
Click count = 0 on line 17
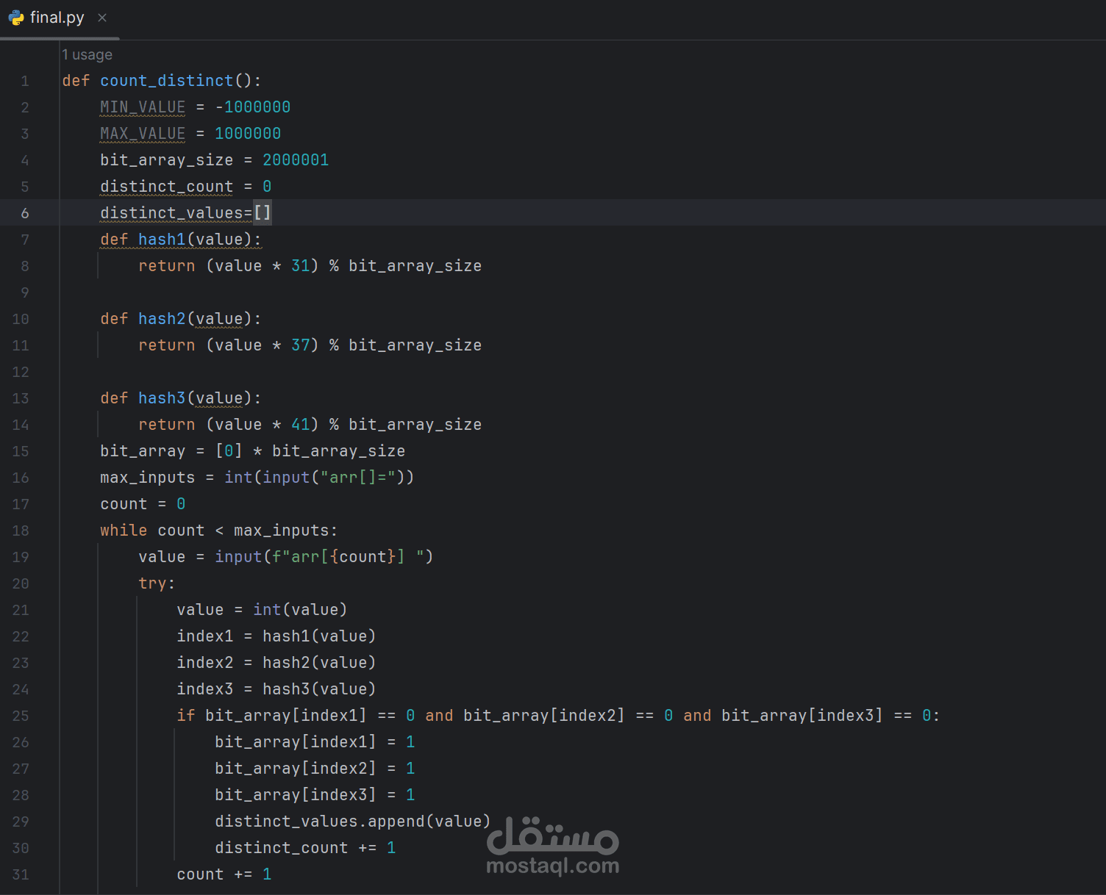[143, 504]
